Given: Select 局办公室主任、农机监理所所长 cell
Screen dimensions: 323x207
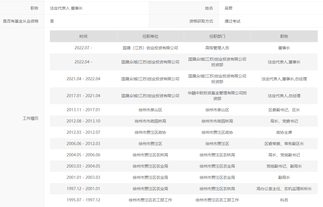Looking at the screenshot, I should (284, 189).
